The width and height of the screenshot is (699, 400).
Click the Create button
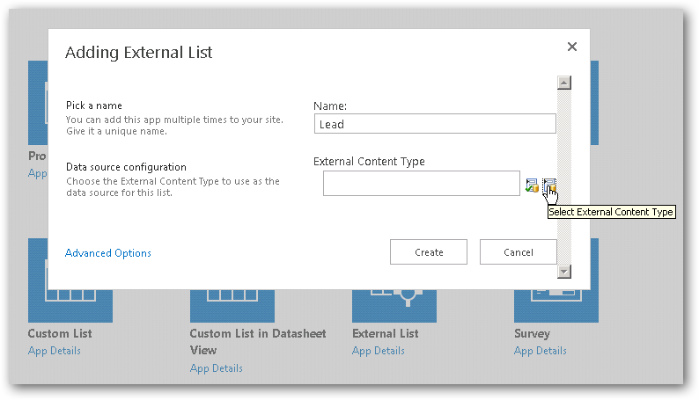coord(429,252)
